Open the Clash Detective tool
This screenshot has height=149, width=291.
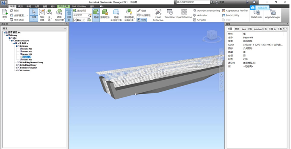pyautogui.click(x=158, y=15)
